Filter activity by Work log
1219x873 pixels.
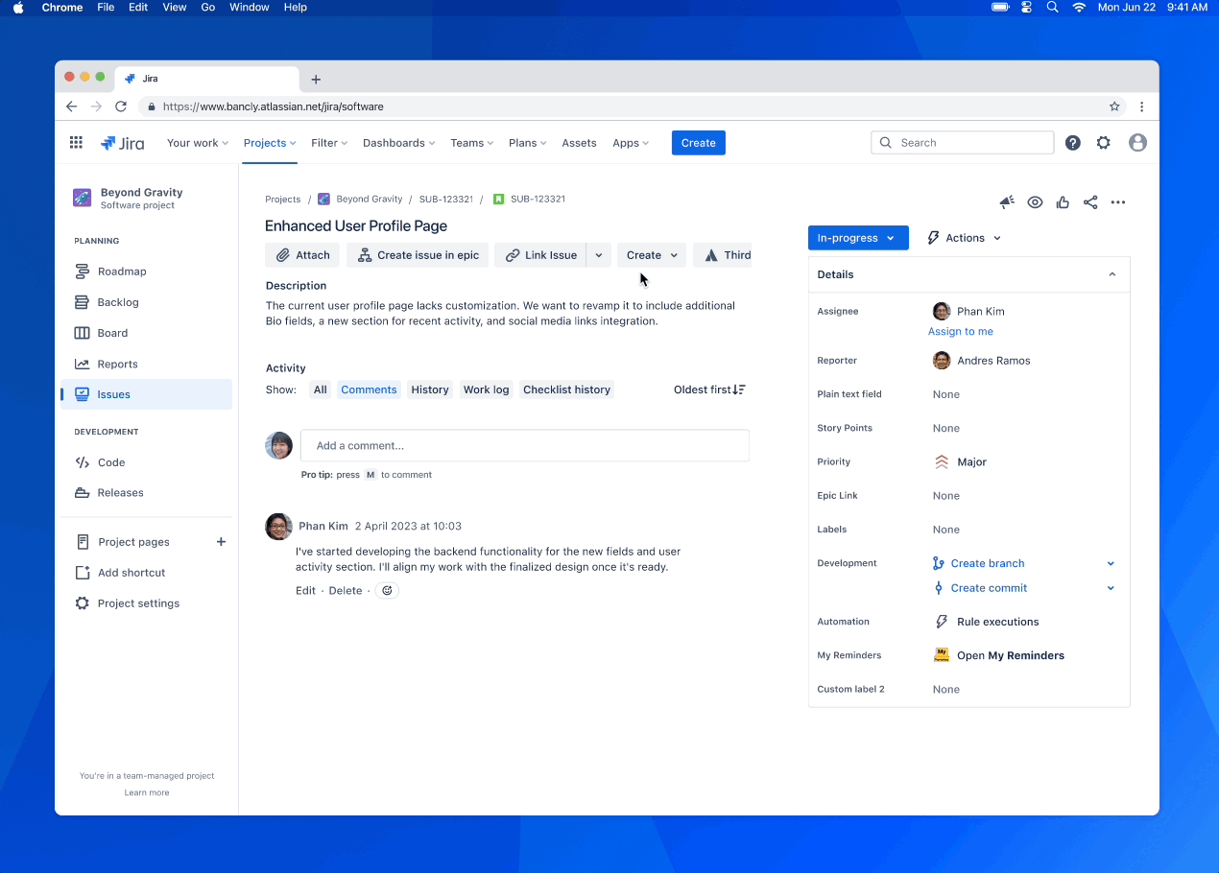(x=486, y=389)
